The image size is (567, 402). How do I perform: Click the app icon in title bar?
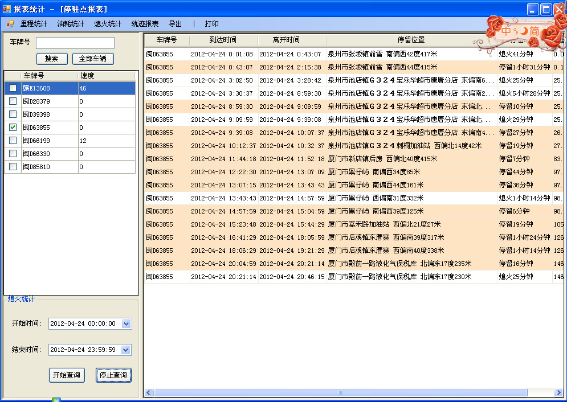(x=7, y=9)
